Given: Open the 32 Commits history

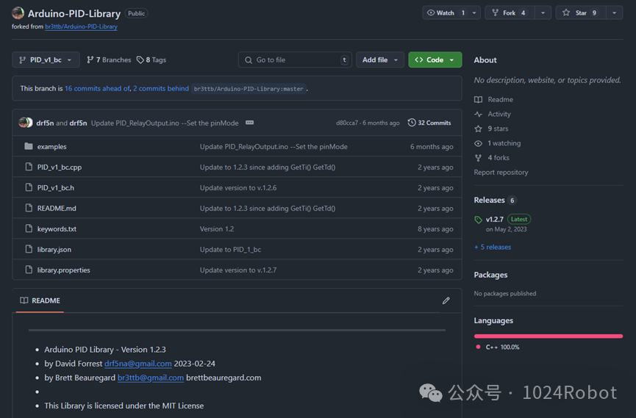Looking at the screenshot, I should click(x=429, y=123).
